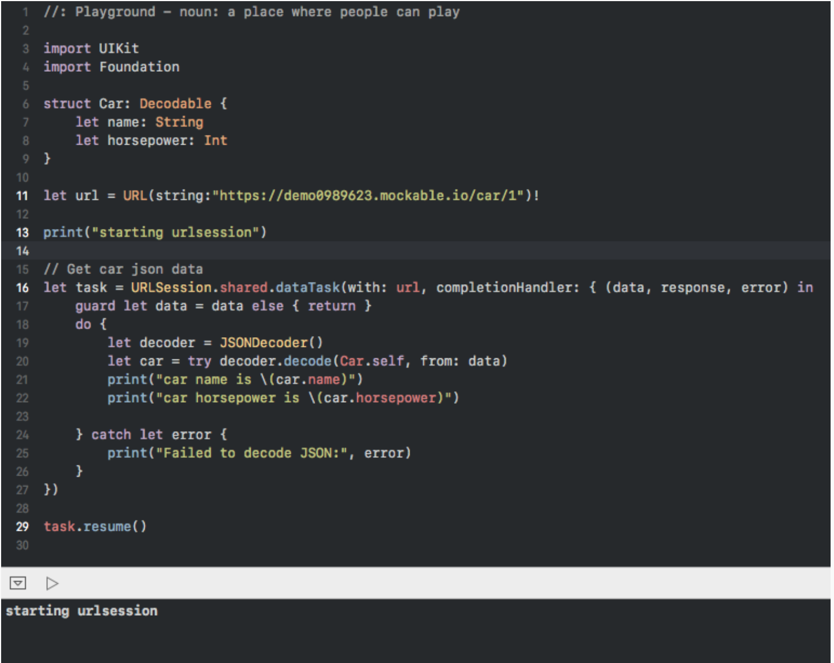Click the console output 'starting urlsession'
This screenshot has width=834, height=663.
pyautogui.click(x=81, y=611)
